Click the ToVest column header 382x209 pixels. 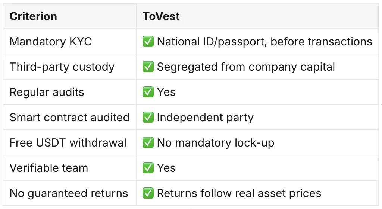161,16
